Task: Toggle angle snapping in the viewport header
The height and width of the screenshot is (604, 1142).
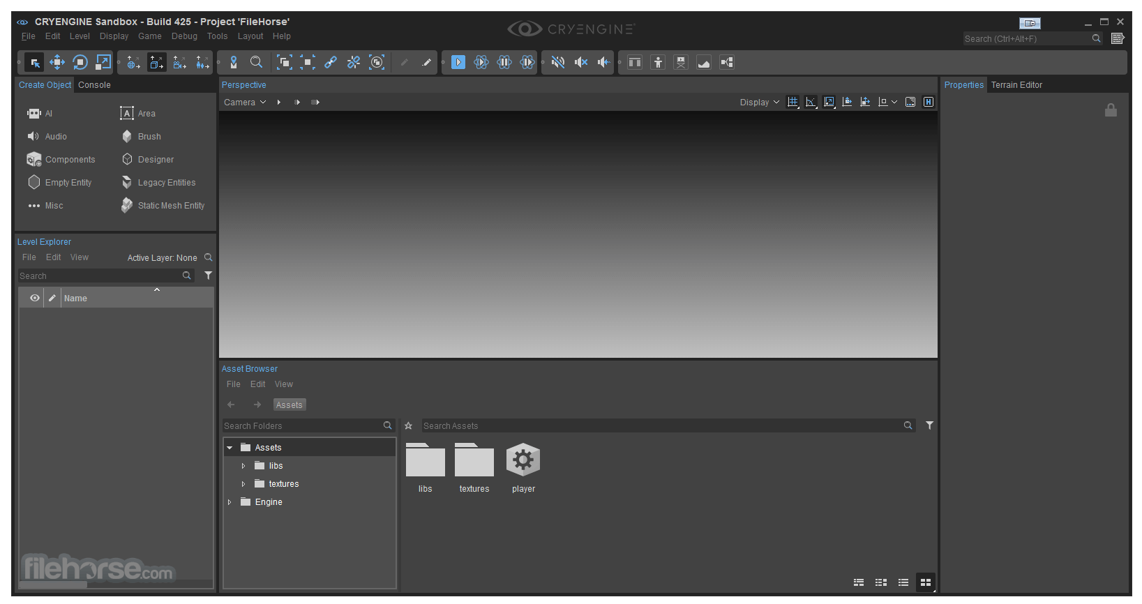Action: click(811, 102)
